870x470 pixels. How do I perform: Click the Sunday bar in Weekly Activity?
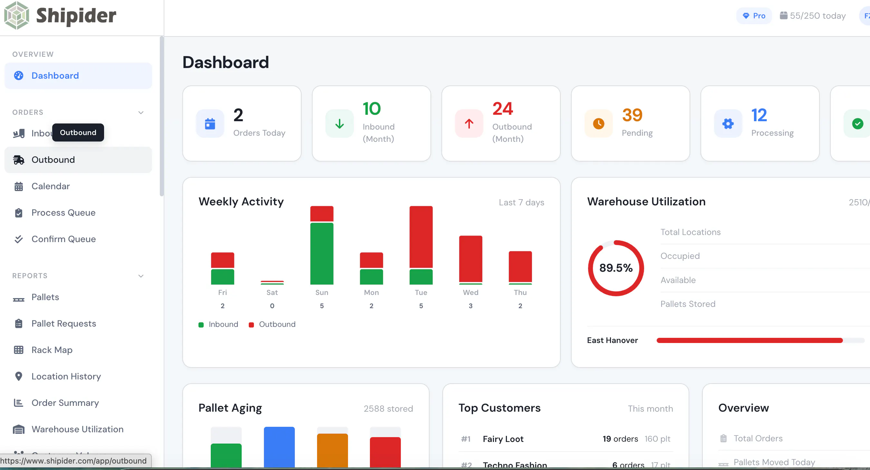tap(322, 245)
